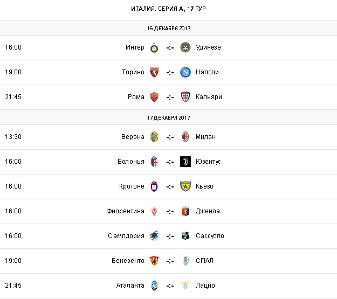Click the Sassuolo club crest icon
Viewport: 337px width, 299px height.
click(185, 236)
